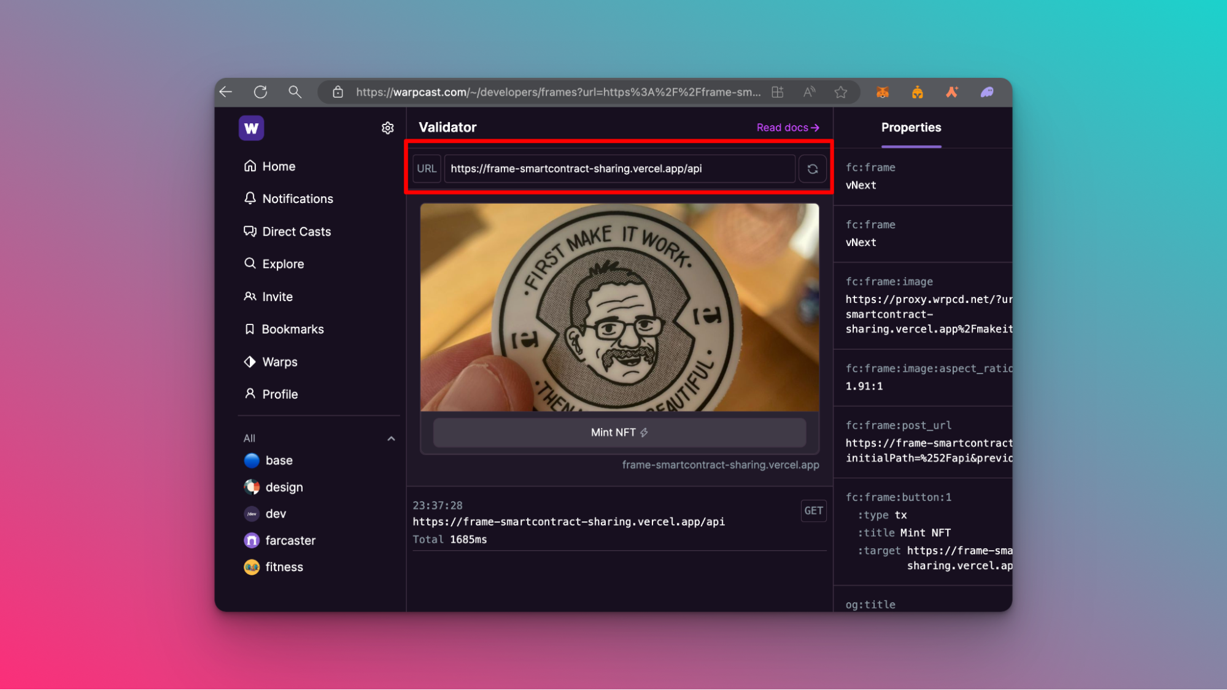Viewport: 1227px width, 690px height.
Task: Select the farcaster channel
Action: click(x=290, y=540)
